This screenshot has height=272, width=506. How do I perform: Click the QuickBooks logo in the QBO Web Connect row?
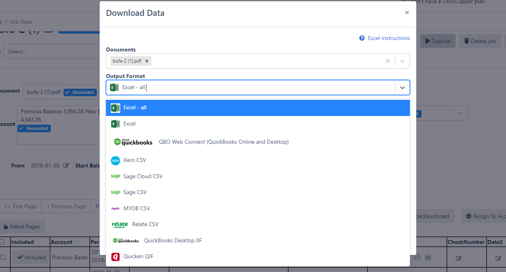coord(133,142)
